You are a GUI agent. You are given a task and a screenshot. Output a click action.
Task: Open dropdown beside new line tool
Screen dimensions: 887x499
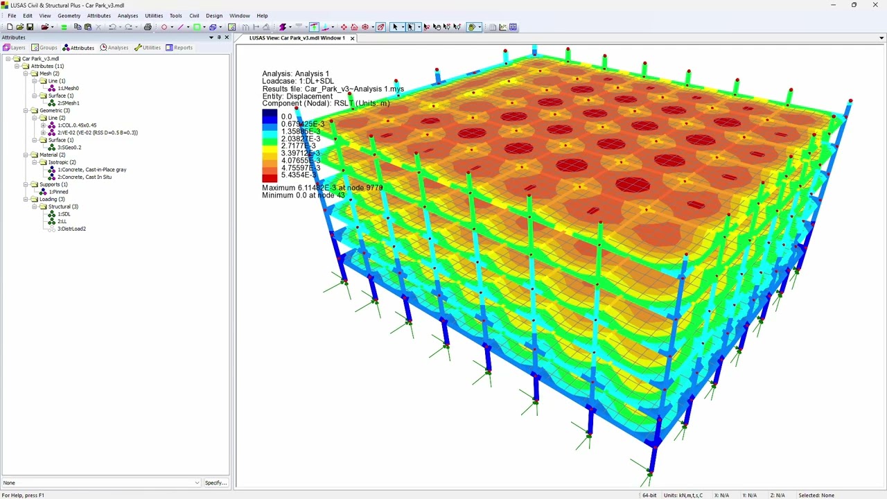(188, 27)
